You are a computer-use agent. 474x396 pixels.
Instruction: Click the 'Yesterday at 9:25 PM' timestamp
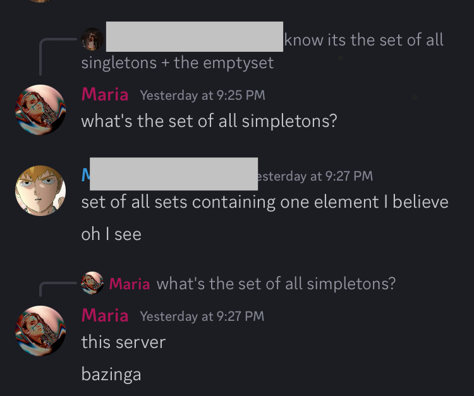(202, 95)
